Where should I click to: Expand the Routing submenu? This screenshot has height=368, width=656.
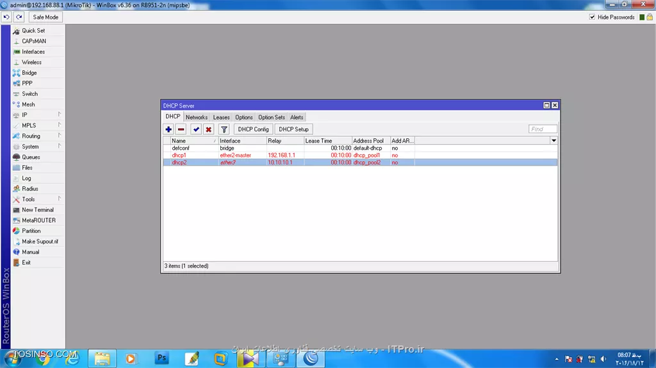coord(31,136)
